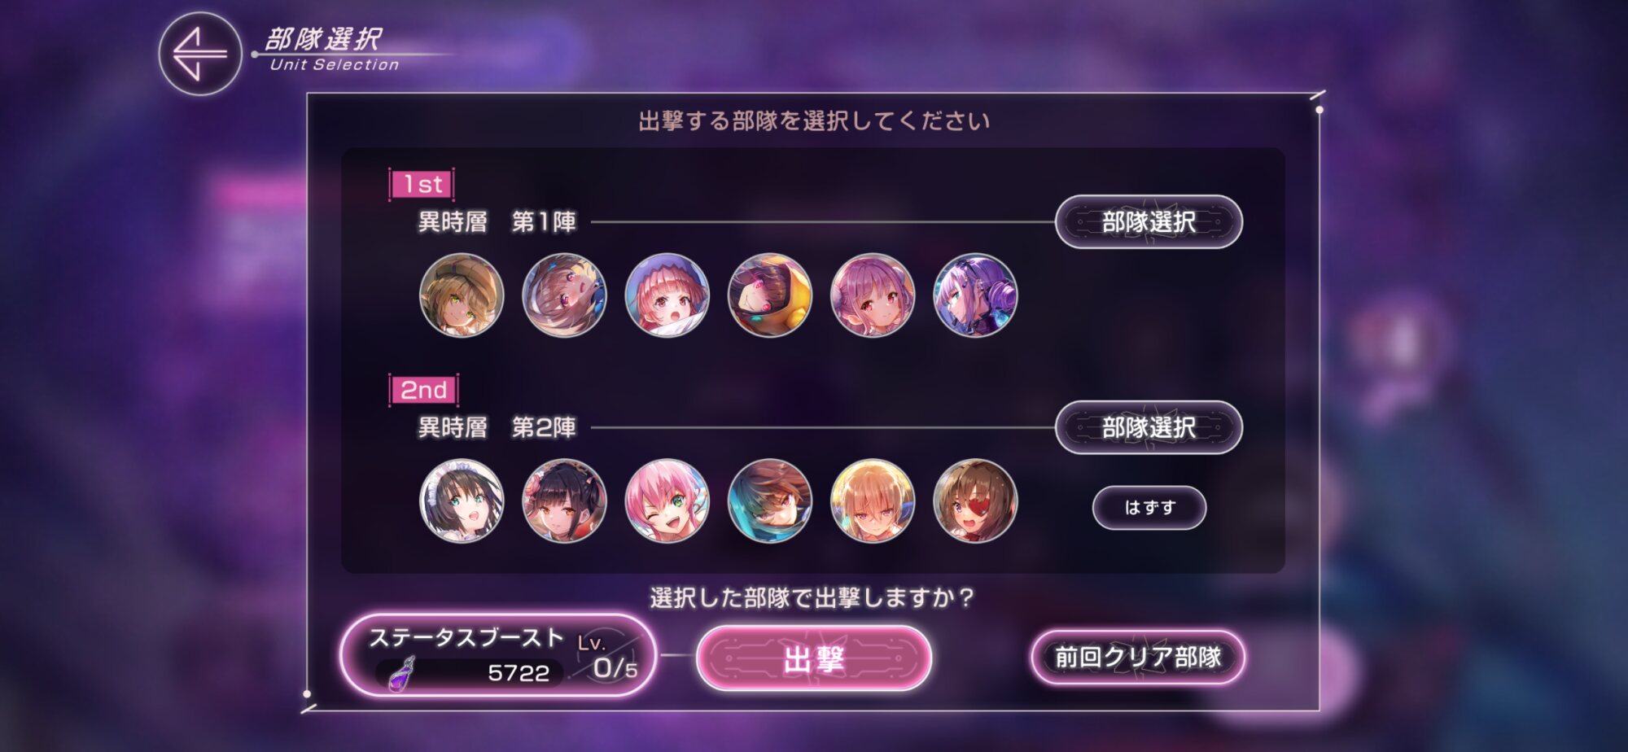Choose the purple-haired headphone girl portrait

(x=974, y=295)
